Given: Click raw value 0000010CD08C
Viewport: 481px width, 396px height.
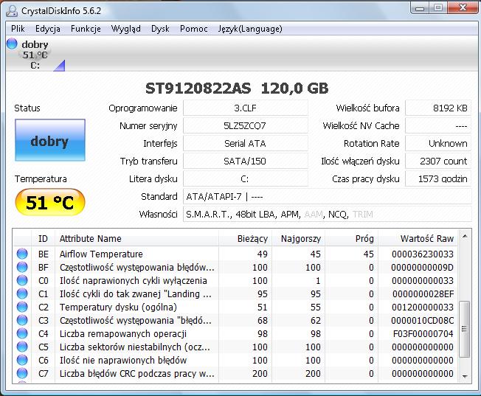Looking at the screenshot, I should tap(423, 320).
